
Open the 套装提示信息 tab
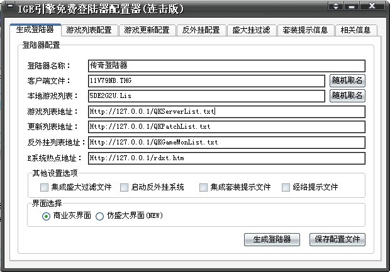pos(305,30)
